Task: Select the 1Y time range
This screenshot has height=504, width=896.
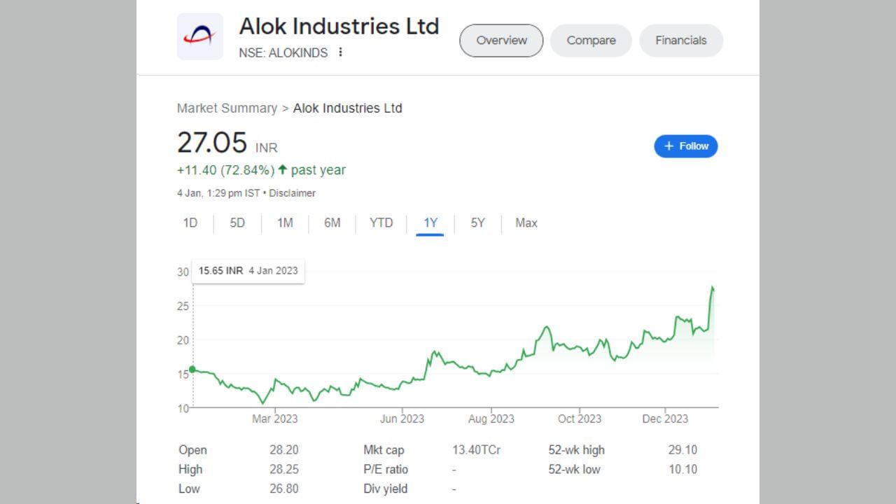Action: pos(430,223)
